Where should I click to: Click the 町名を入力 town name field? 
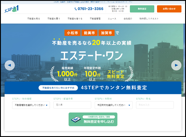155,105
